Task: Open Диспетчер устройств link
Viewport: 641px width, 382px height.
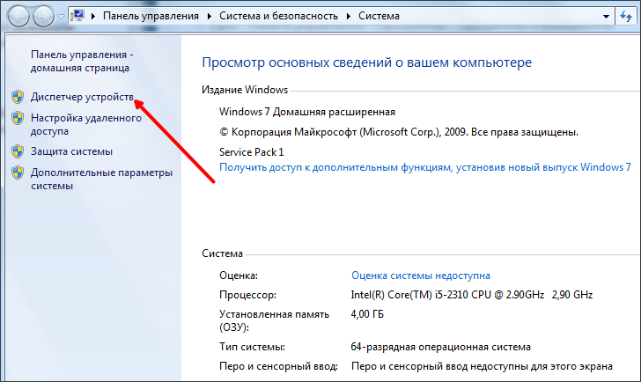Action: 82,97
